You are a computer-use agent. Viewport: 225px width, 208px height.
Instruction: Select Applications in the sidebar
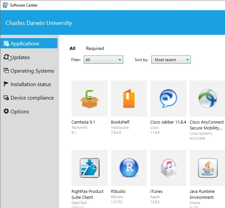click(x=25, y=43)
